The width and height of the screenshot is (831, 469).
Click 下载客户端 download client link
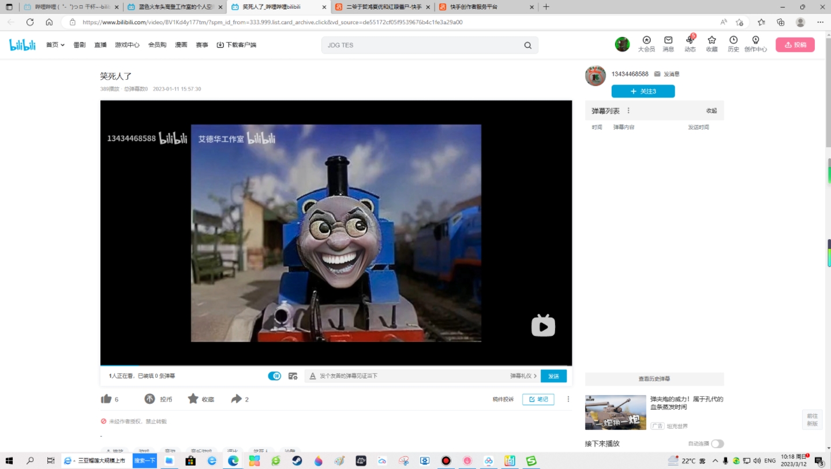[x=237, y=44]
